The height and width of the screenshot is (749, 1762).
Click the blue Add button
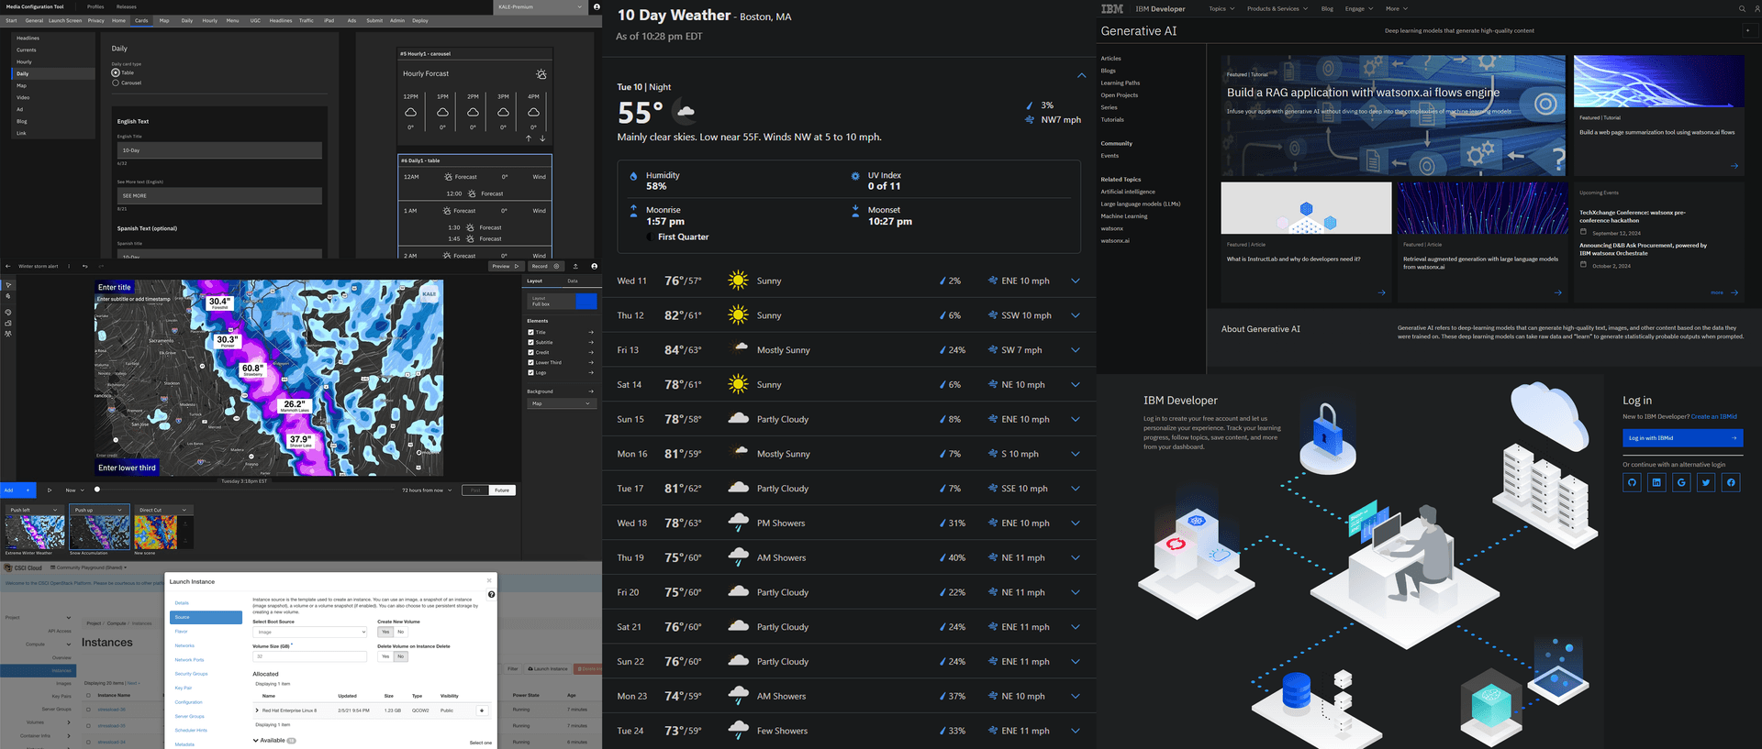pos(17,490)
